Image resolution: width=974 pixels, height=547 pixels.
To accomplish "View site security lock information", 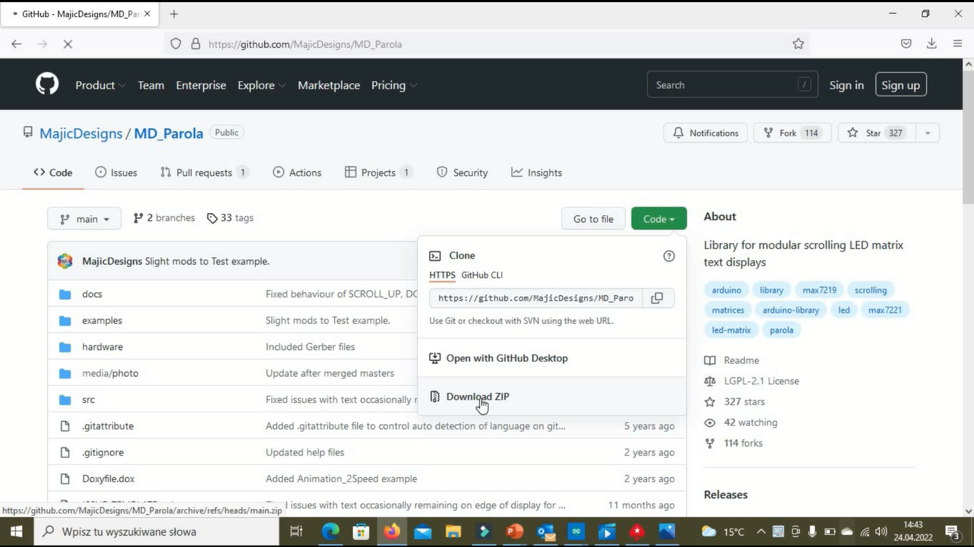I will tap(196, 44).
